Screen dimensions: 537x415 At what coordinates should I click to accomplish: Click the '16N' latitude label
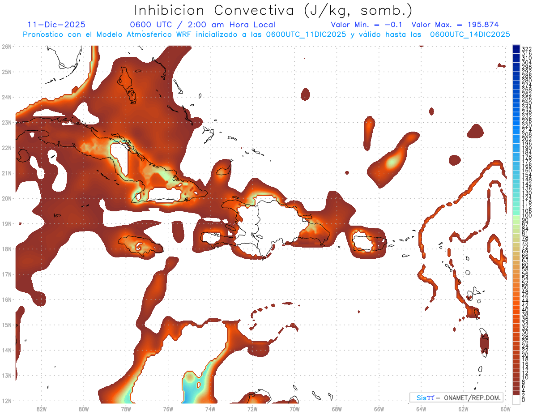pyautogui.click(x=7, y=299)
